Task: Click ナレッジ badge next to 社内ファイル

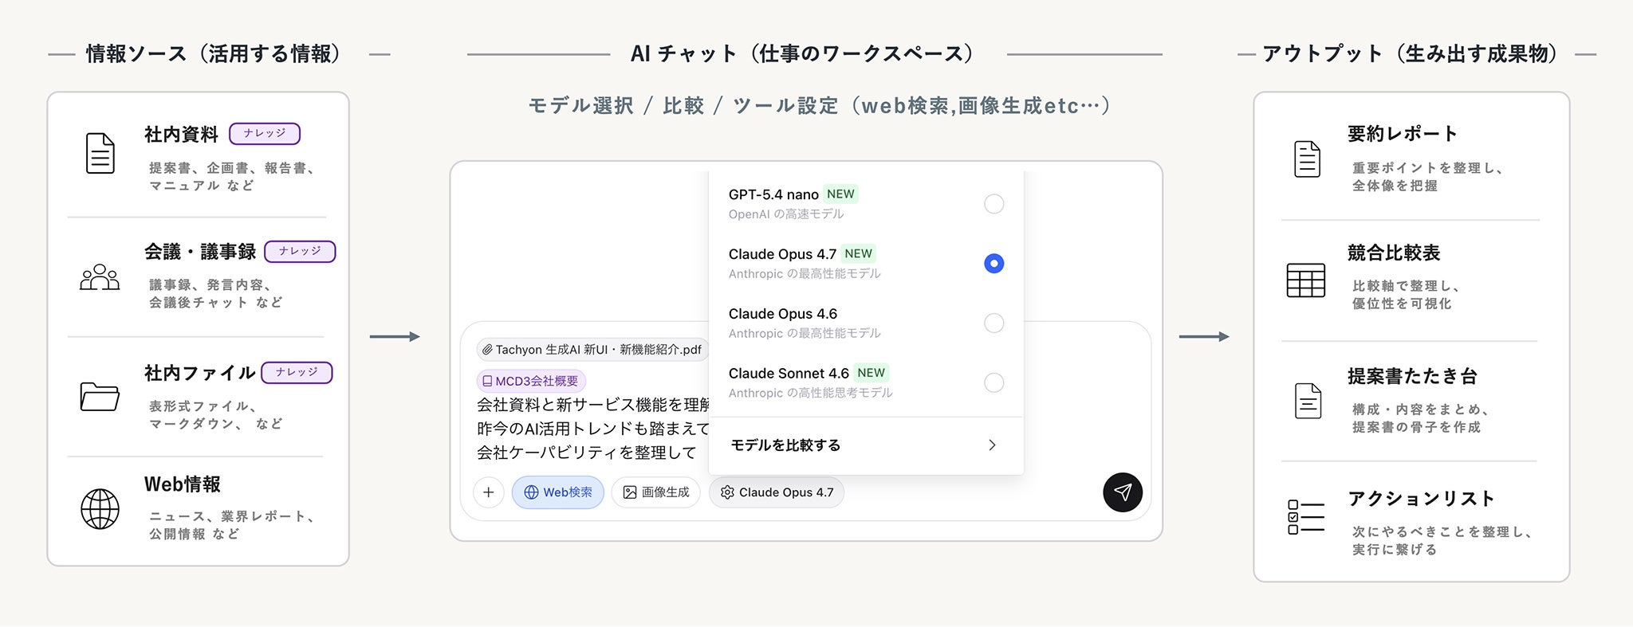Action: tap(297, 373)
